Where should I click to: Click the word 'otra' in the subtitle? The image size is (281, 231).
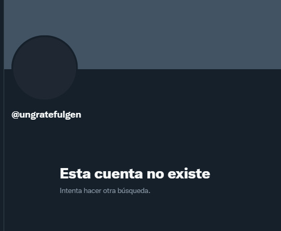[109, 190]
